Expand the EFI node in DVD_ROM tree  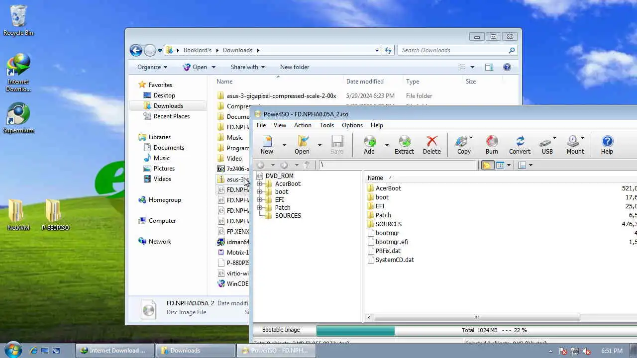click(x=259, y=200)
